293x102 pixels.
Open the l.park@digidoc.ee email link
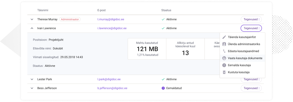[109, 79]
